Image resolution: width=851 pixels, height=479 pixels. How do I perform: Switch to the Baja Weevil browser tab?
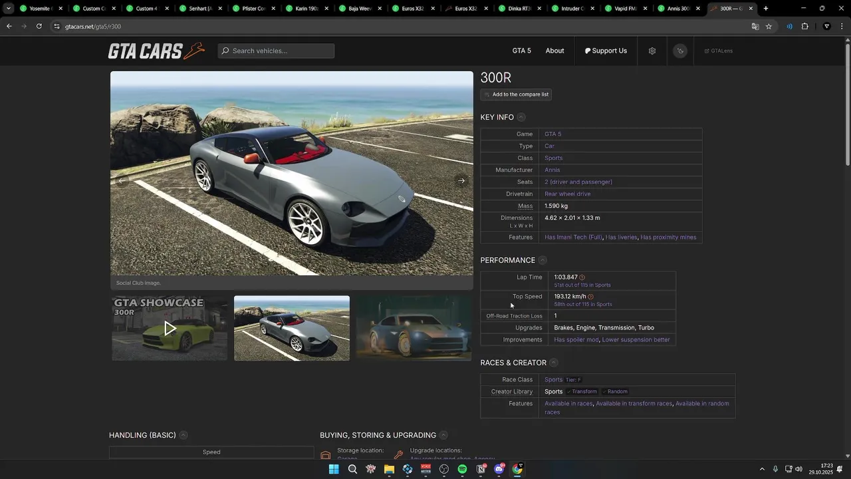(x=360, y=9)
